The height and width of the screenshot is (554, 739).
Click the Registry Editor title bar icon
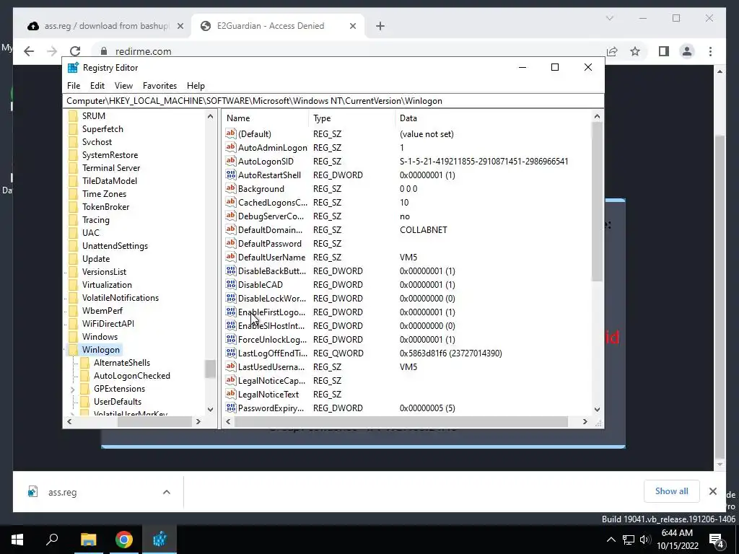click(73, 67)
